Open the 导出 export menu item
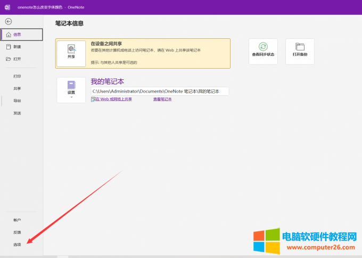Viewport: 362px width, 258px height. click(x=18, y=101)
